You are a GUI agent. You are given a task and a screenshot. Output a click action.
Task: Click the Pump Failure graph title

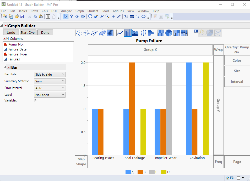149,41
